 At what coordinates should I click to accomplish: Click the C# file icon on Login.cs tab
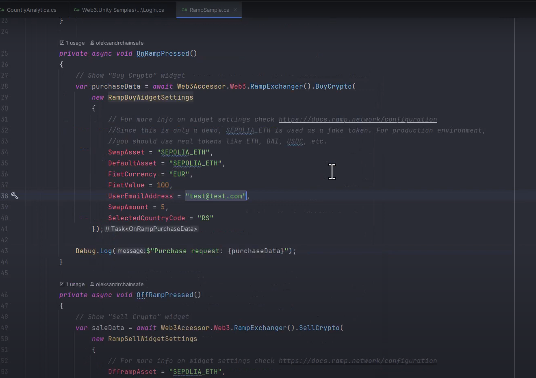(x=76, y=10)
